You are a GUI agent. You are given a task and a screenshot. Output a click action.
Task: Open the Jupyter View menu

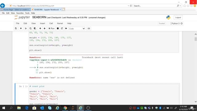coord(34,23)
